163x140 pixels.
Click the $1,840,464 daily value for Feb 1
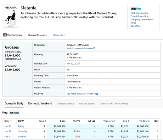[x=59, y=137]
